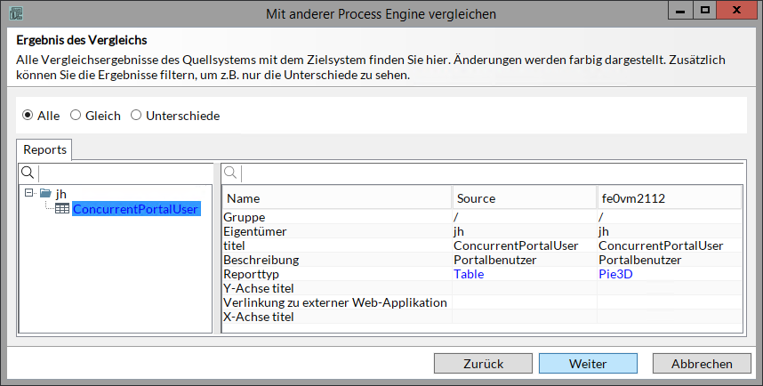Screen dimensions: 763x386
Task: Maximize the dialog window
Action: point(704,10)
